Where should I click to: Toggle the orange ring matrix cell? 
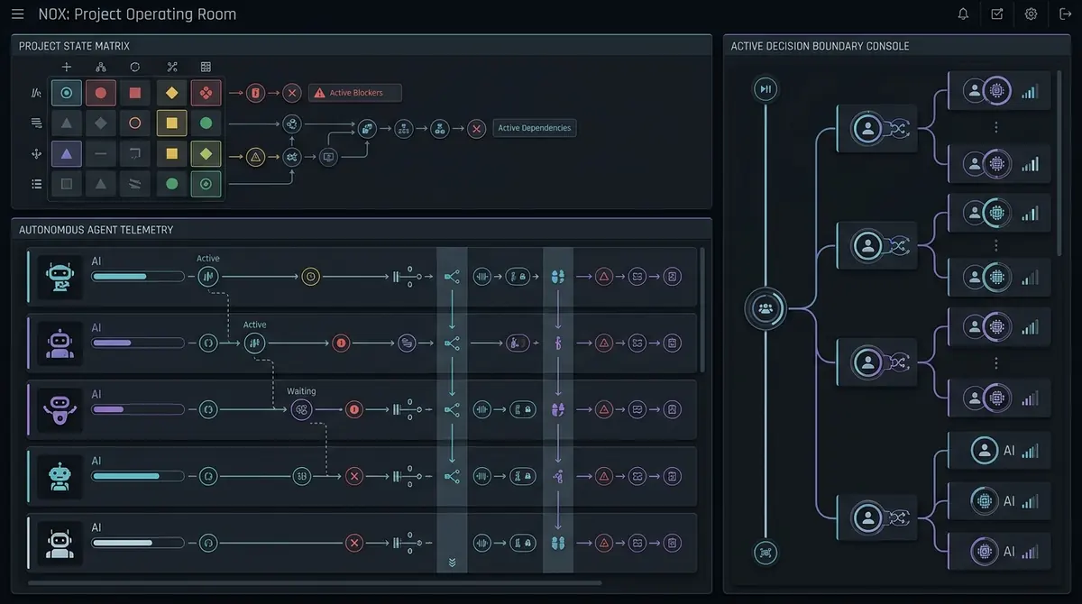(x=135, y=124)
